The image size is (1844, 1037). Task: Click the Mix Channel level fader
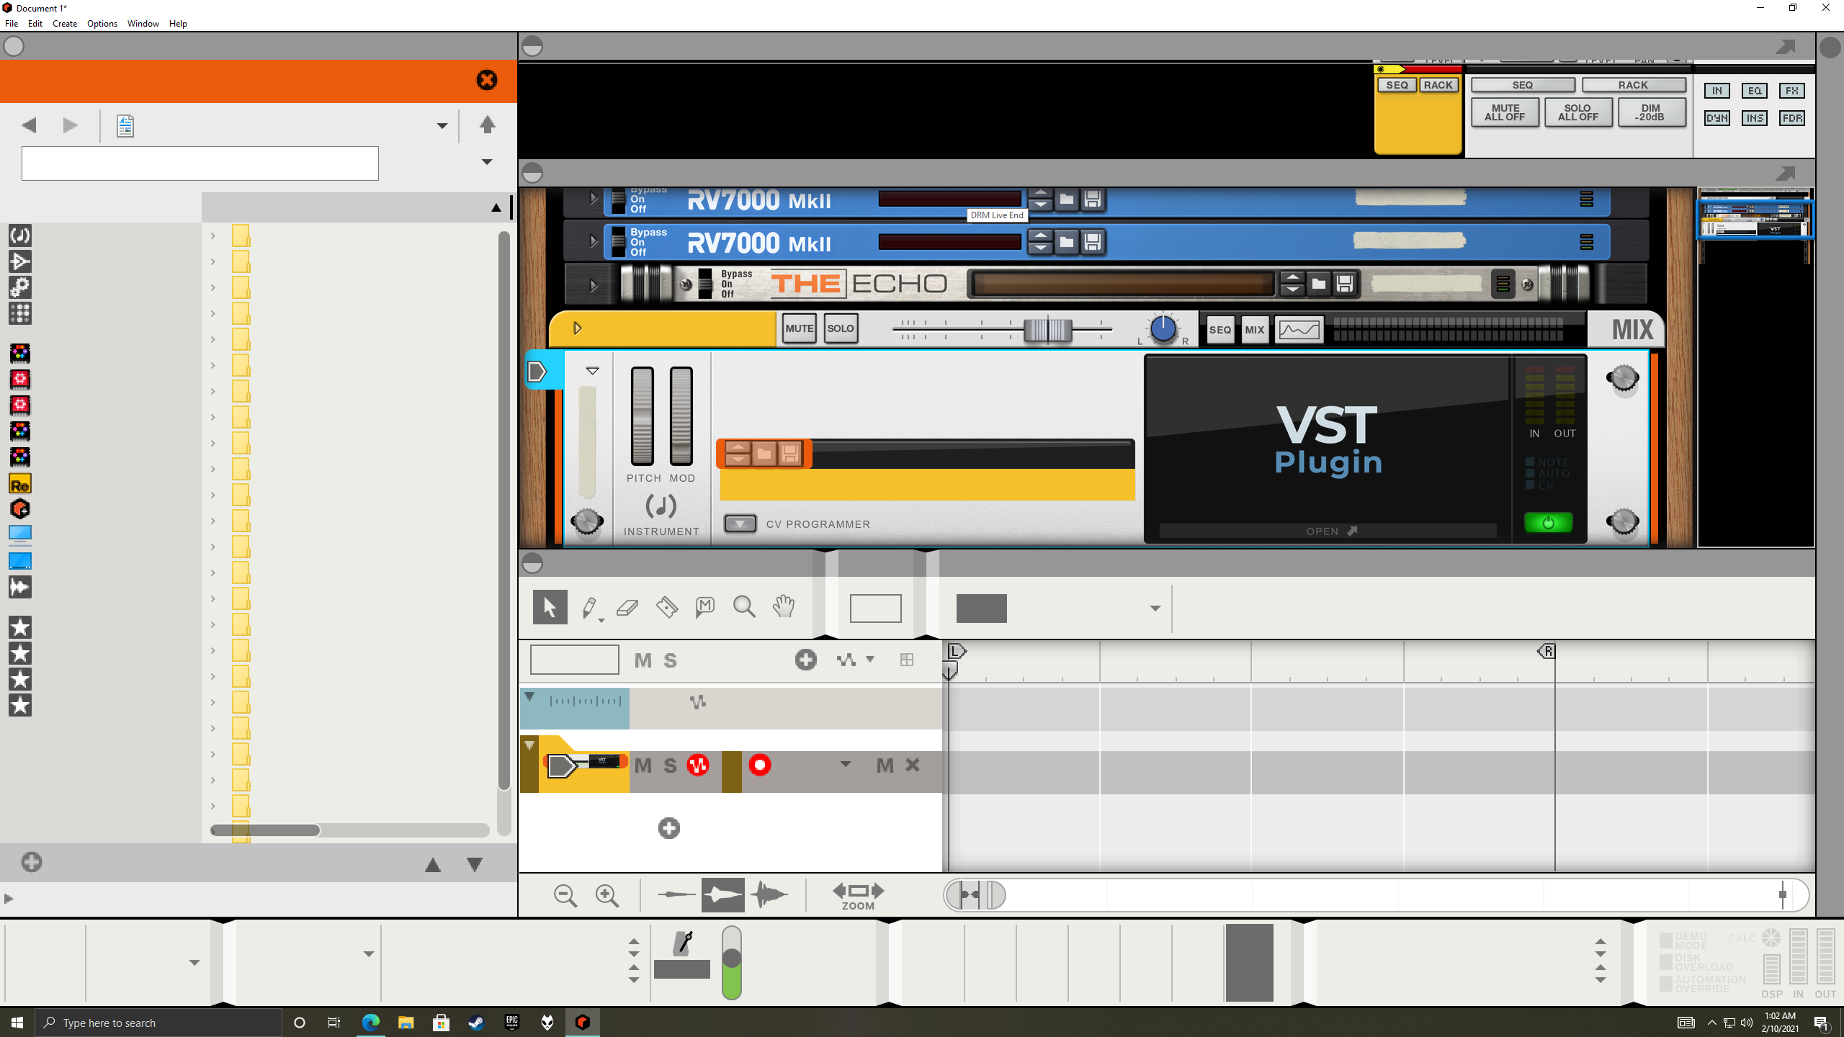point(1048,330)
